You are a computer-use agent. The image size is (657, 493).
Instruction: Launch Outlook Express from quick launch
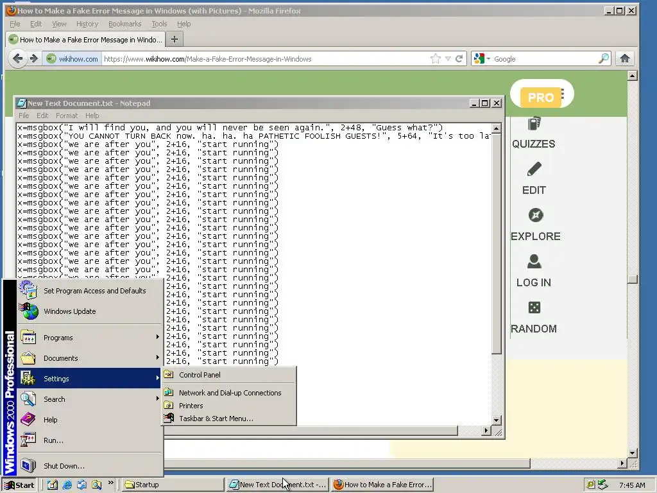(81, 485)
